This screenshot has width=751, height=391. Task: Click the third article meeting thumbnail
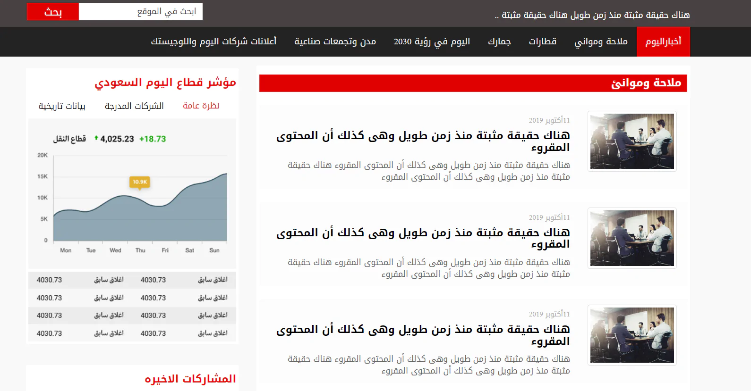click(x=632, y=335)
